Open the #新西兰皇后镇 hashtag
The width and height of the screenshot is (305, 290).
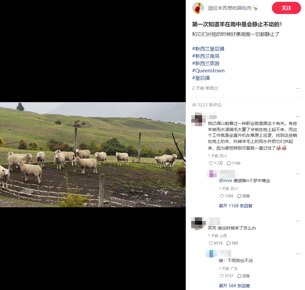[208, 49]
